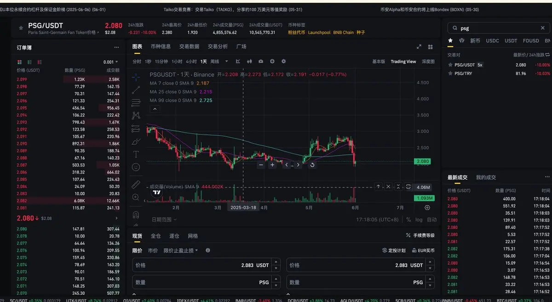Switch to 全仓 margin tab
This screenshot has height=302, width=552.
click(x=156, y=236)
